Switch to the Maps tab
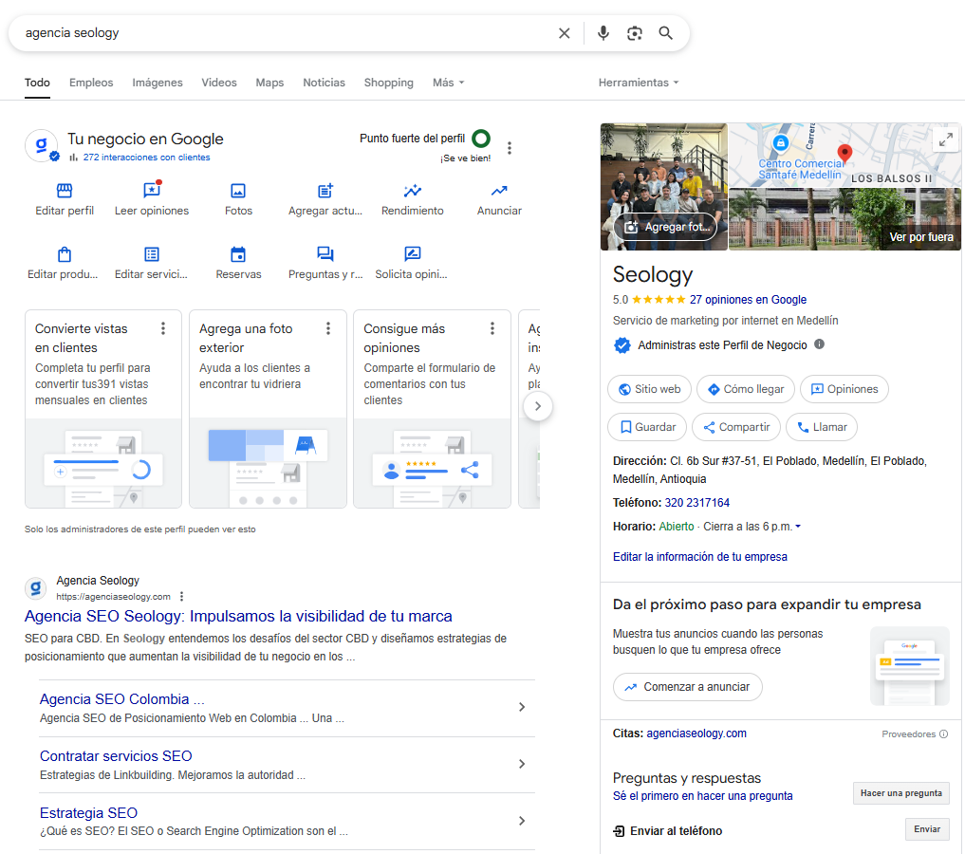 point(269,83)
